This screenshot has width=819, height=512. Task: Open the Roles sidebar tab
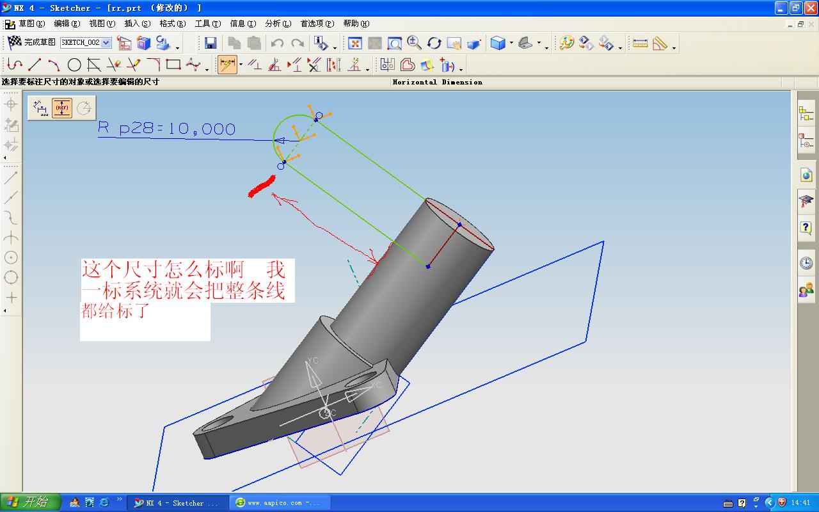pos(806,289)
